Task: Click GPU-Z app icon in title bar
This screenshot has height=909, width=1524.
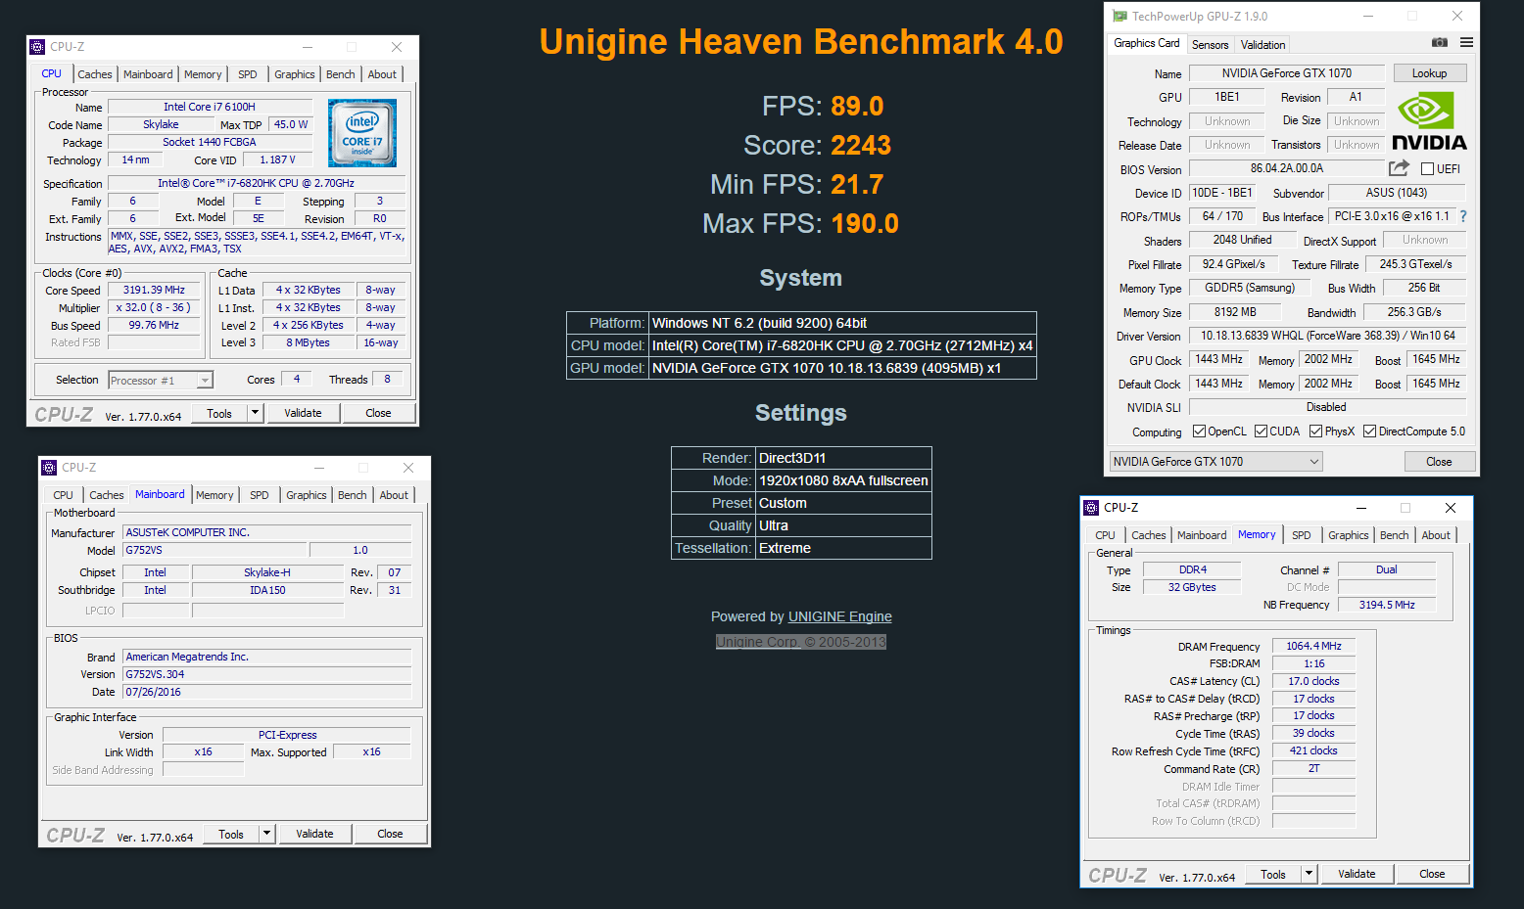Action: coord(1119,17)
